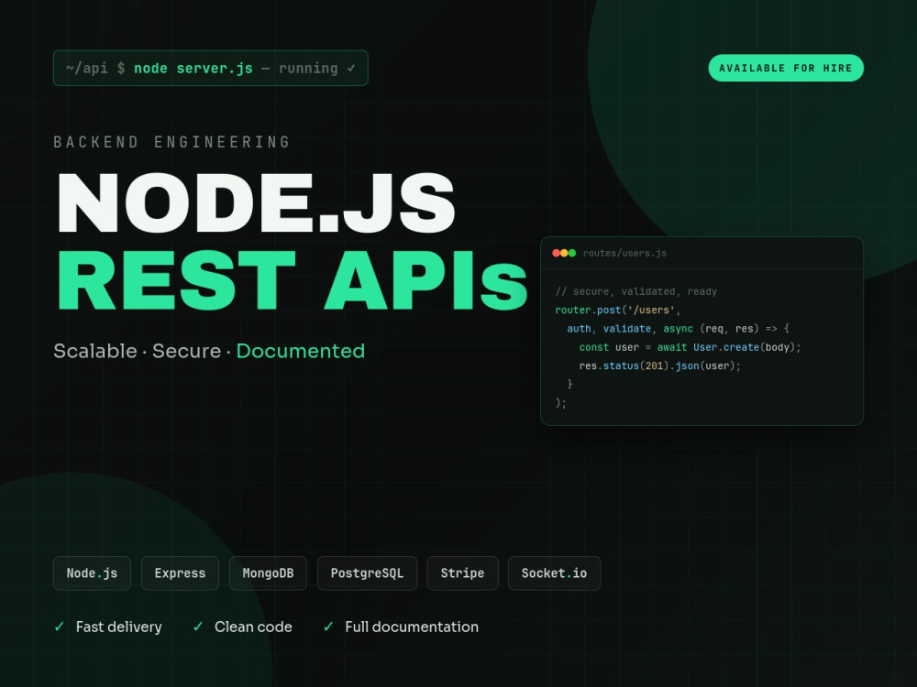
Task: Click the AVAILABLE FOR HIRE badge
Action: (x=786, y=68)
